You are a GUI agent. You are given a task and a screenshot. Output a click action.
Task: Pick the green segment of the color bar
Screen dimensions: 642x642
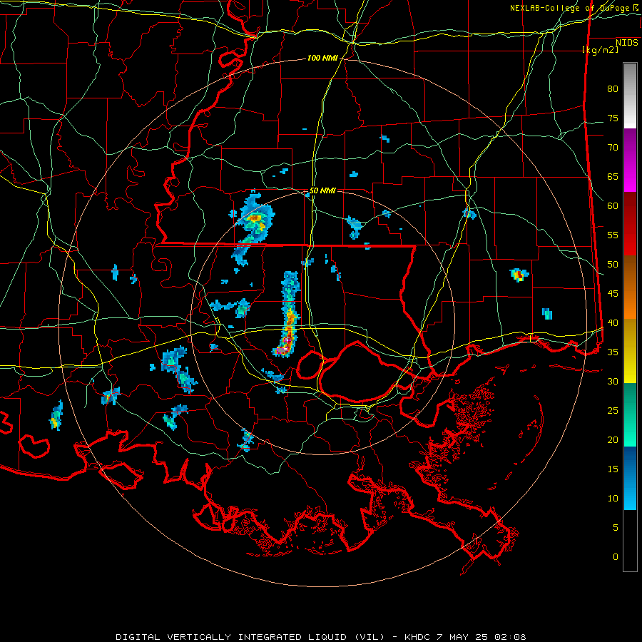(630, 414)
